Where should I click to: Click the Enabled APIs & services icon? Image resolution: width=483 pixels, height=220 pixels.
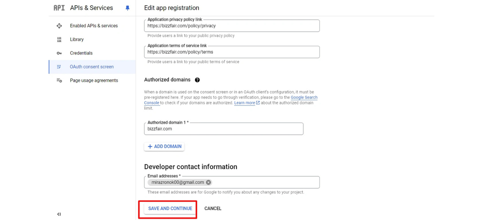[x=59, y=26]
